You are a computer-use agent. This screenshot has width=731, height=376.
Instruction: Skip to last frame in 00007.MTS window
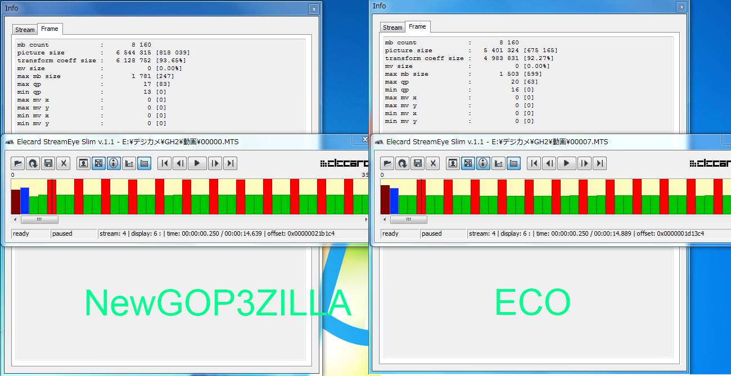[x=600, y=163]
